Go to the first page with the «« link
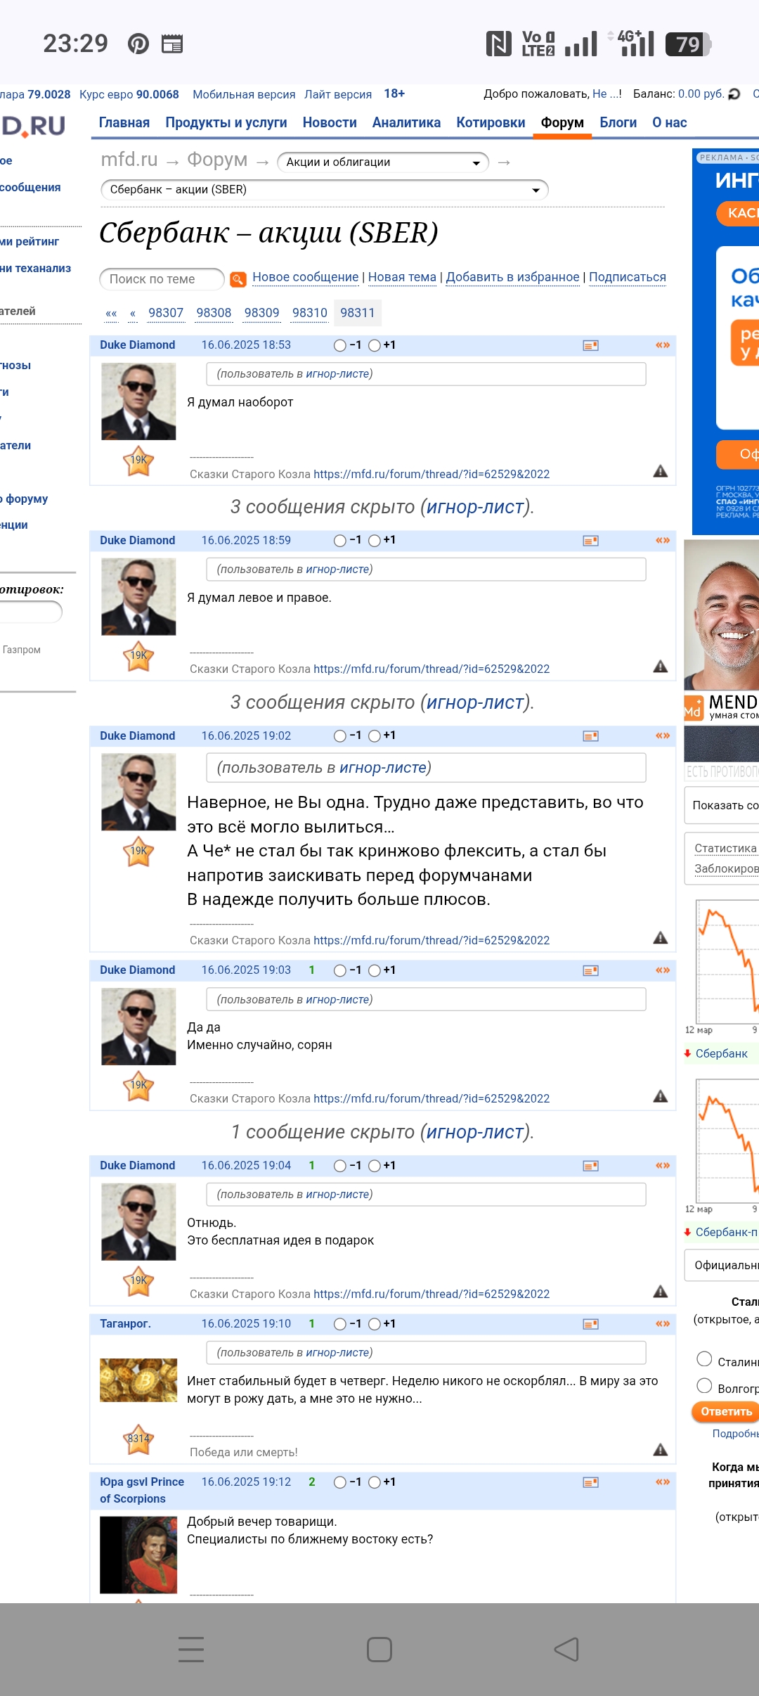Screen dimensions: 759x1696 (111, 314)
